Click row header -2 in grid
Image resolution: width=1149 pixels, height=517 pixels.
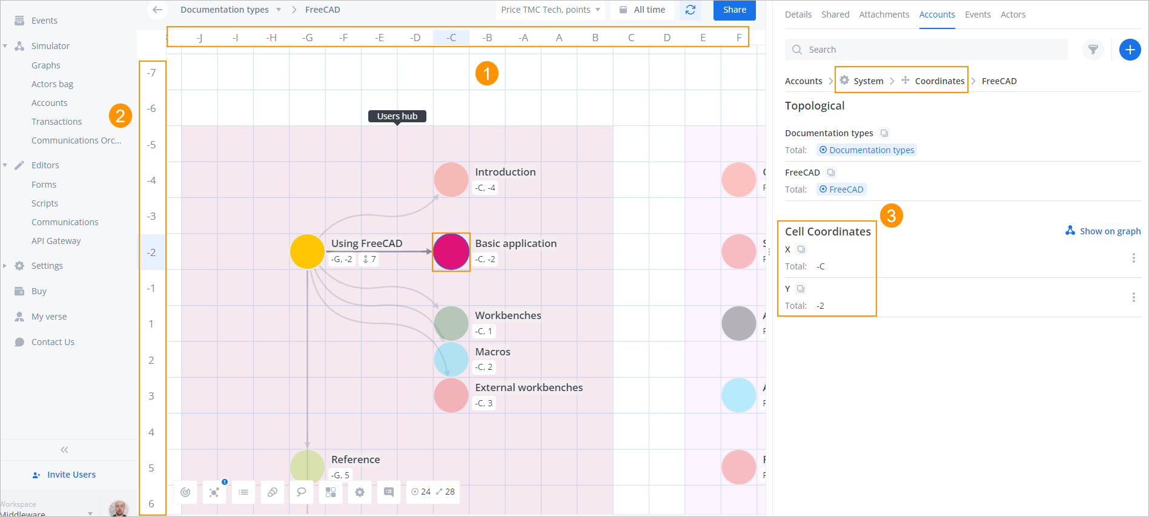(151, 252)
